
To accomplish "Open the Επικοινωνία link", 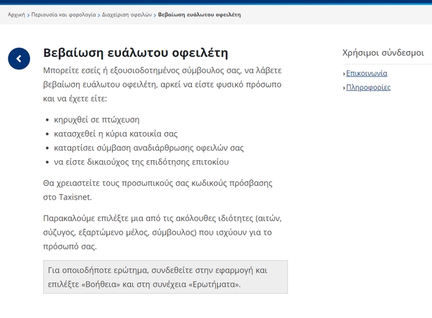I will pos(367,73).
